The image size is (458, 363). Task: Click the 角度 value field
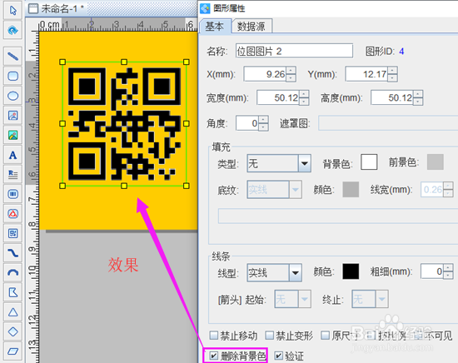pos(247,123)
